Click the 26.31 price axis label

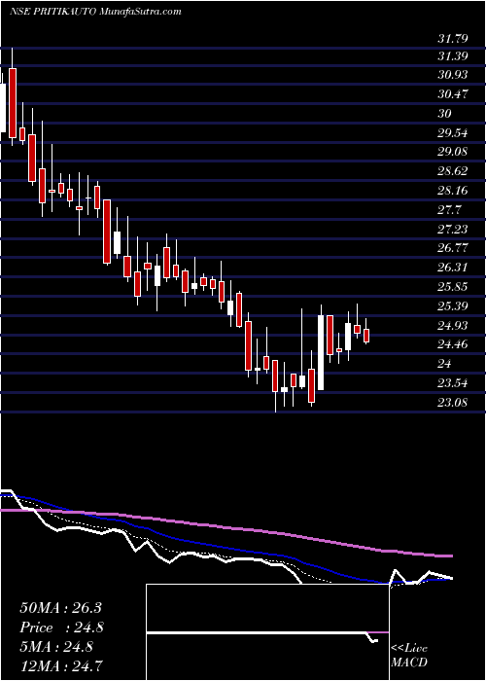(453, 268)
